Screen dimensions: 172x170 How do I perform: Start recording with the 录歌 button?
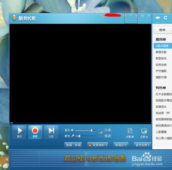35,132
